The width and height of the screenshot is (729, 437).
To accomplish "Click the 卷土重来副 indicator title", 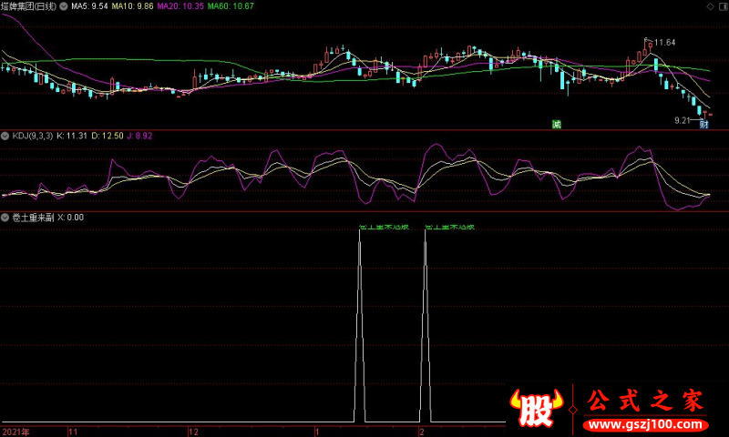I will point(33,218).
